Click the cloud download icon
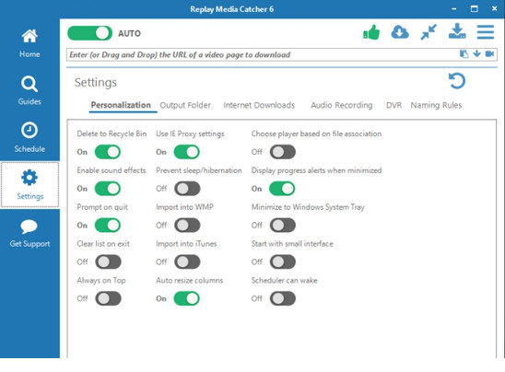This screenshot has height=372, width=505. (x=400, y=32)
